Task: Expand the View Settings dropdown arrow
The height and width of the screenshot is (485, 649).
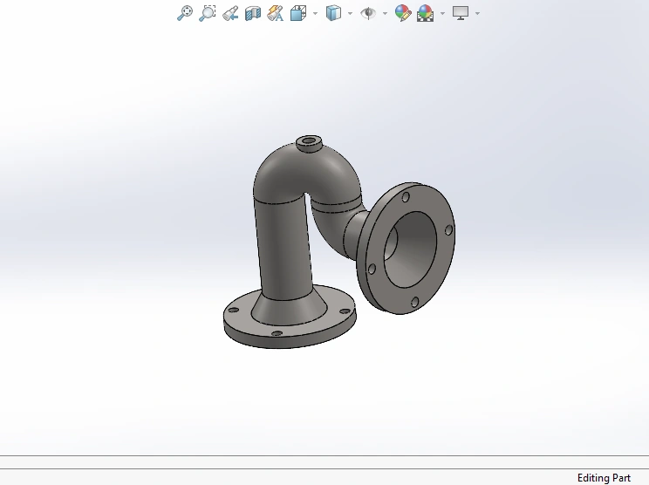Action: [478, 13]
